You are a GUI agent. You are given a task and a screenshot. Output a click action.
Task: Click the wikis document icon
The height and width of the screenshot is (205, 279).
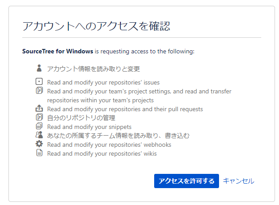point(39,153)
